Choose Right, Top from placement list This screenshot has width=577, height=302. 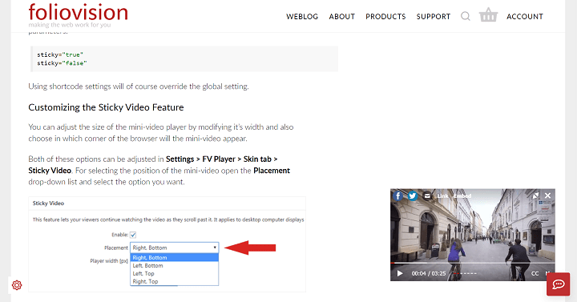coord(175,281)
